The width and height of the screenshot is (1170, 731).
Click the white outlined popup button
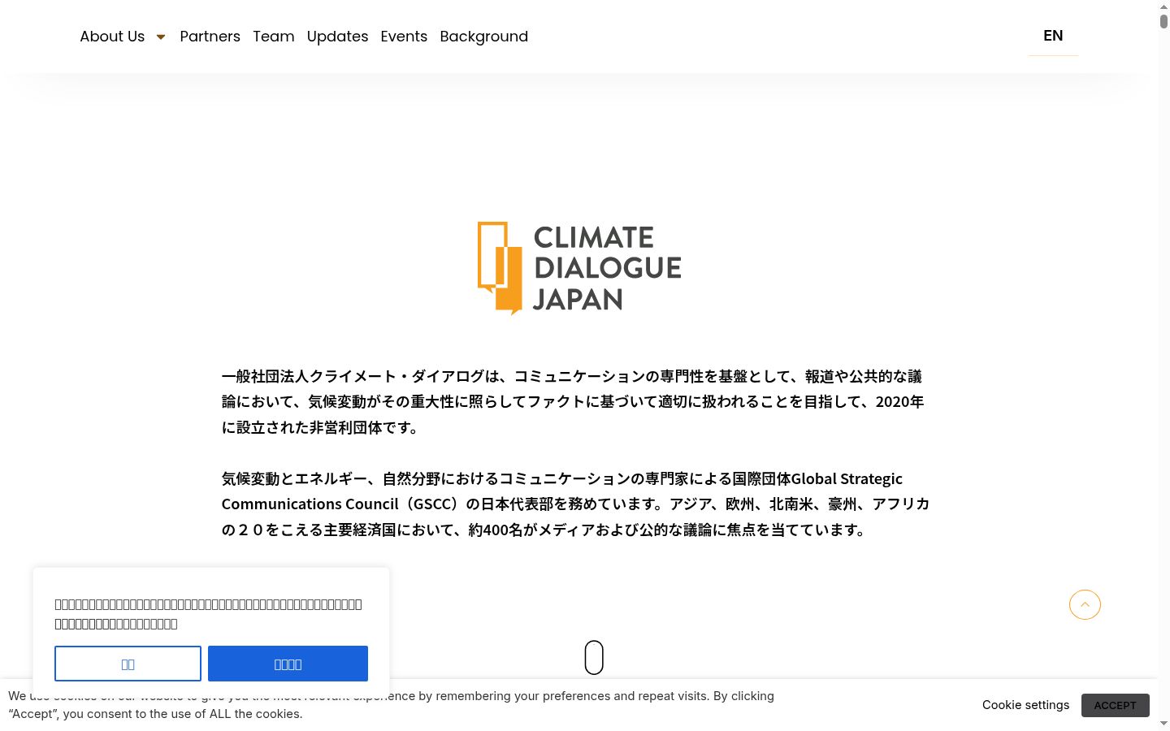[x=128, y=664]
